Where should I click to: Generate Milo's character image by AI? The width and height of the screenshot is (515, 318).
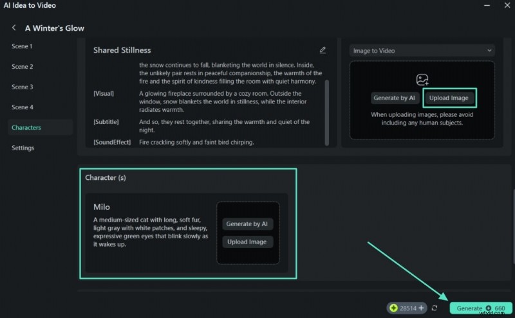[x=248, y=224]
